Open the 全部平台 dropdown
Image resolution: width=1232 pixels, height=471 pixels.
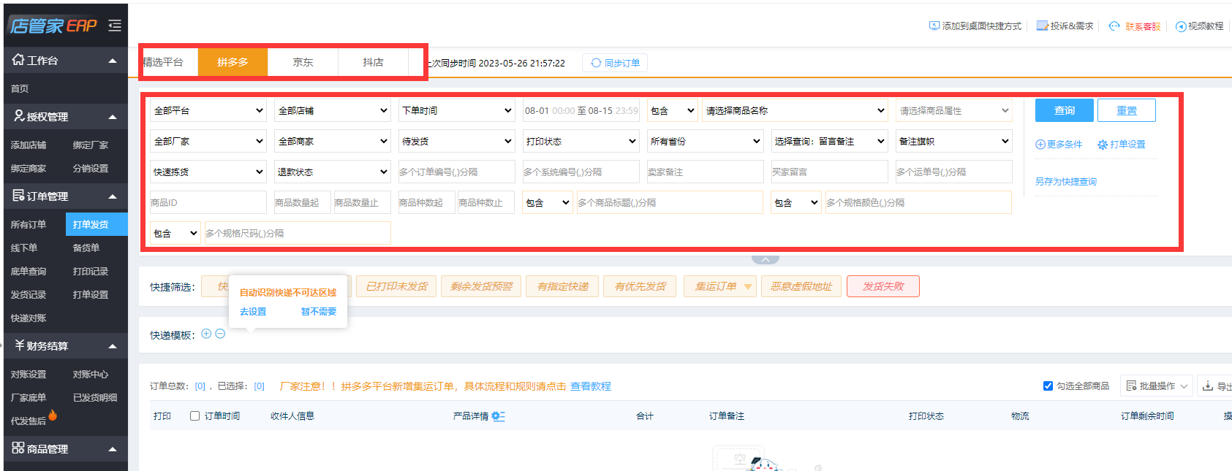(x=208, y=110)
